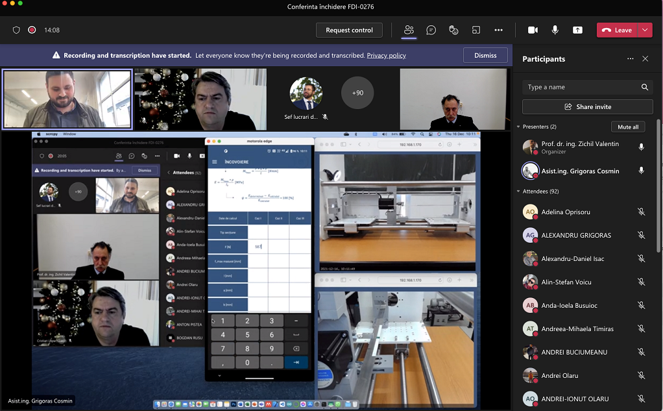
Task: Open More actions ellipsis in meeting toolbar
Action: point(498,30)
